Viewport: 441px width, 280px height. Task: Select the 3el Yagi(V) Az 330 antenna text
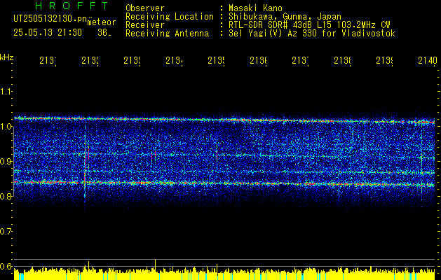[x=311, y=34]
